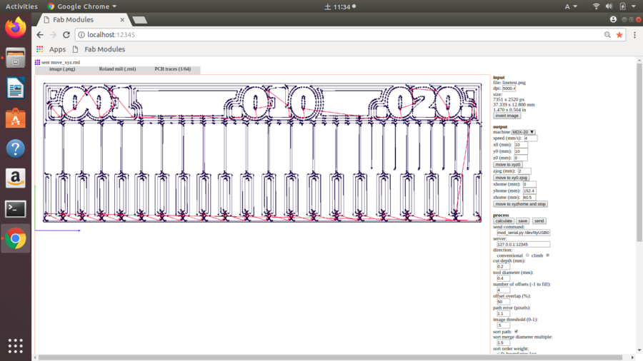Select the image (.png) input menu
The width and height of the screenshot is (643, 361).
(x=62, y=69)
